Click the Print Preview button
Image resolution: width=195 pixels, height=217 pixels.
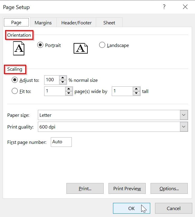click(x=127, y=188)
